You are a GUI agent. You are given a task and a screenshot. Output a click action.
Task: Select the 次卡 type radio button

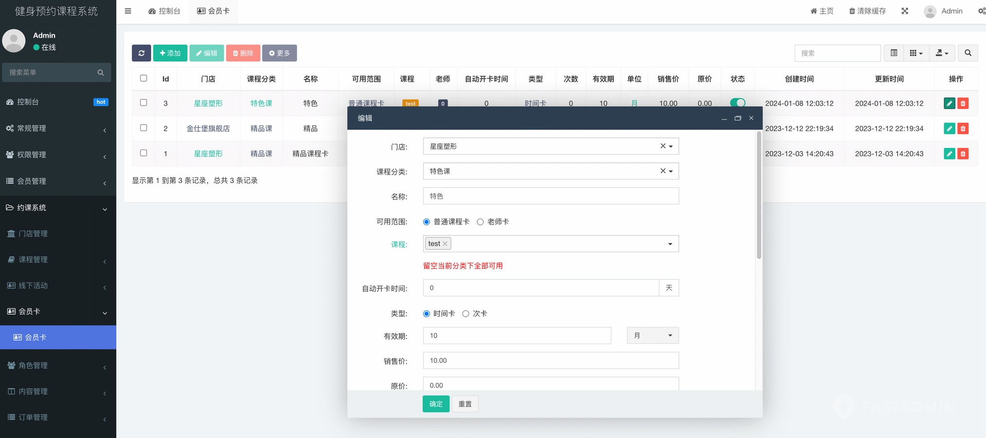466,314
